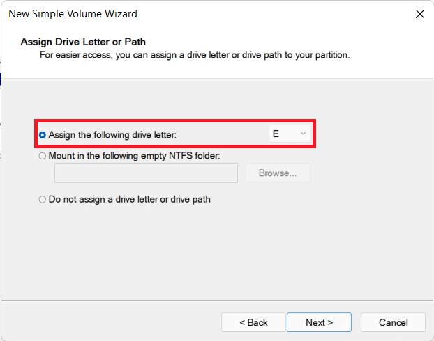Cancel the volume wizard
Screen dimensions: 434x341
[393, 322]
